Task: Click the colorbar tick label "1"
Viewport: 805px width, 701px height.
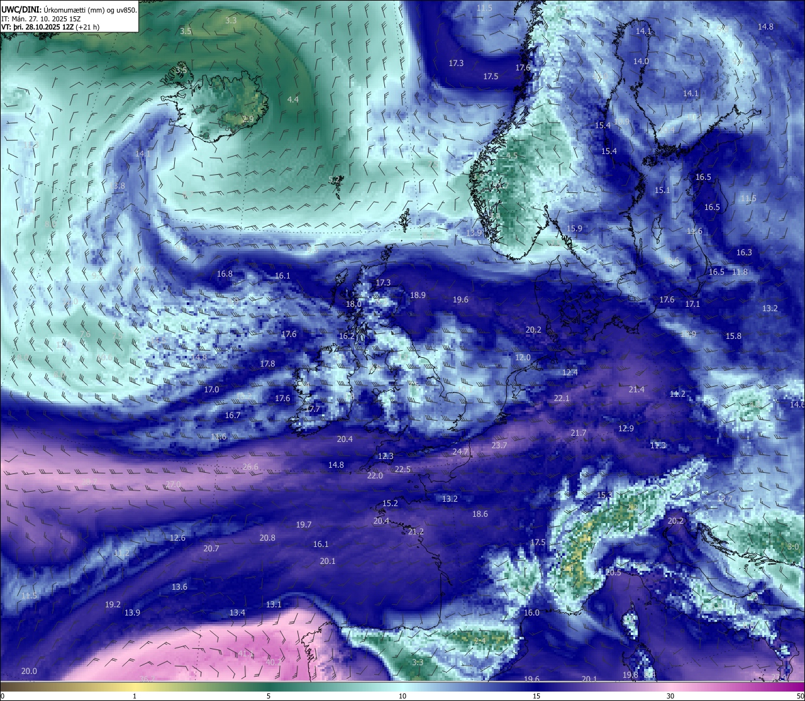Action: click(135, 696)
